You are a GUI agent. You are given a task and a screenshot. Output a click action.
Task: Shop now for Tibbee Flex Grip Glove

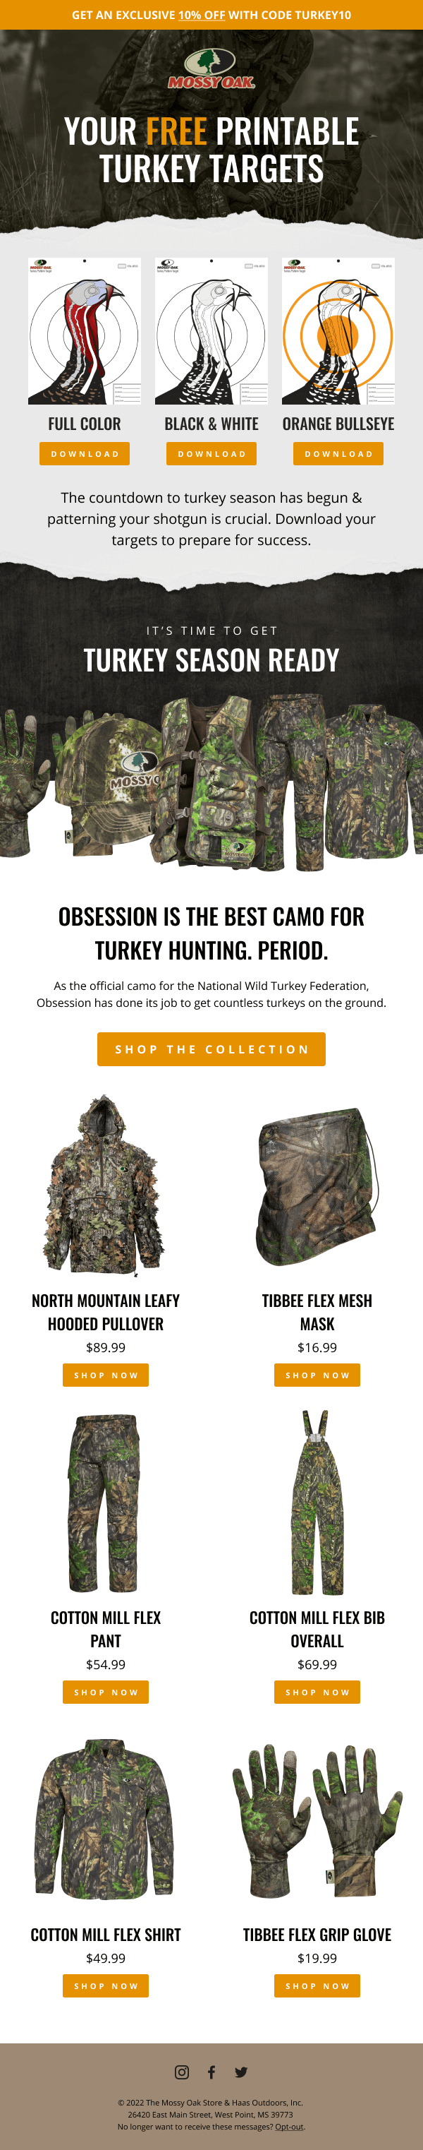pos(317,1985)
